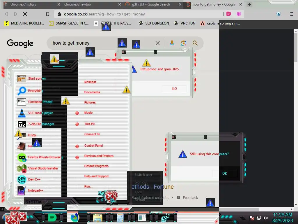
Task: Click the vertical page scrollbar thumb
Action: 296,47
